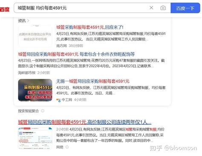Clear the search box with X icon
This screenshot has height=156, width=202.
[x=151, y=8]
